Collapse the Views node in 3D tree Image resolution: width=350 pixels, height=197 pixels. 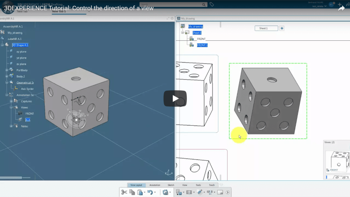(x=11, y=107)
